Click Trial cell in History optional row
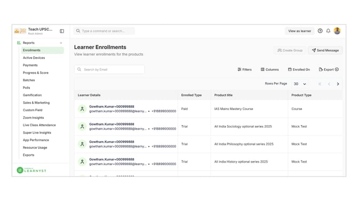Screen dimensions: 358x201 [184, 162]
